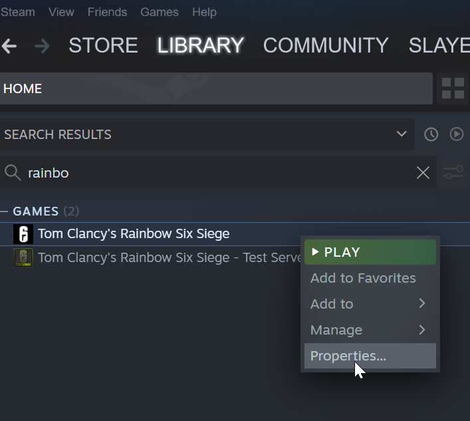Open the Friends menu
Image resolution: width=470 pixels, height=421 pixels.
[x=107, y=12]
